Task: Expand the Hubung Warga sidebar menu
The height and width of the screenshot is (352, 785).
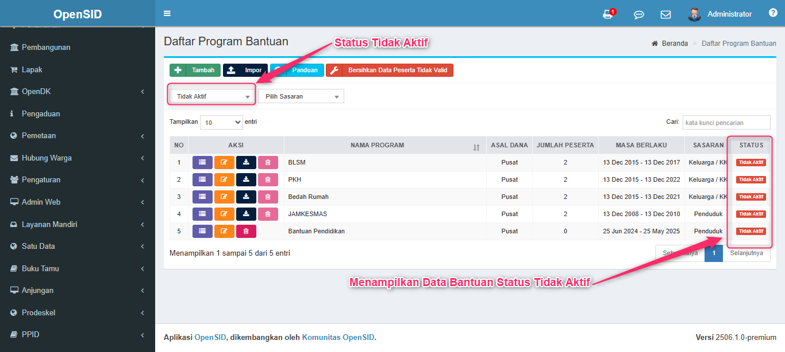Action: [78, 158]
